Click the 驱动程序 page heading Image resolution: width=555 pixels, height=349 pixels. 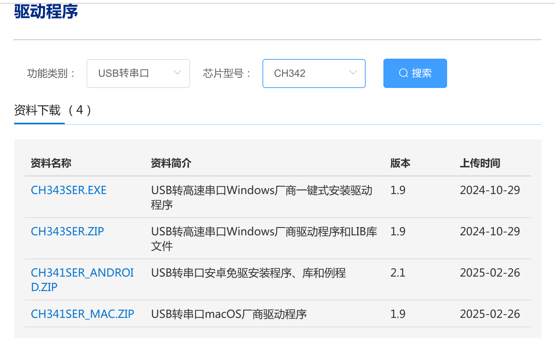point(46,12)
